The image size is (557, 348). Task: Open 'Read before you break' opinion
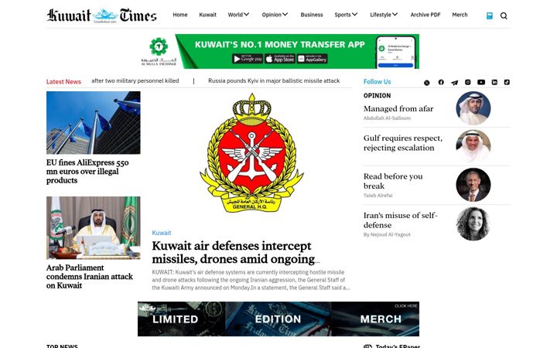pyautogui.click(x=393, y=181)
